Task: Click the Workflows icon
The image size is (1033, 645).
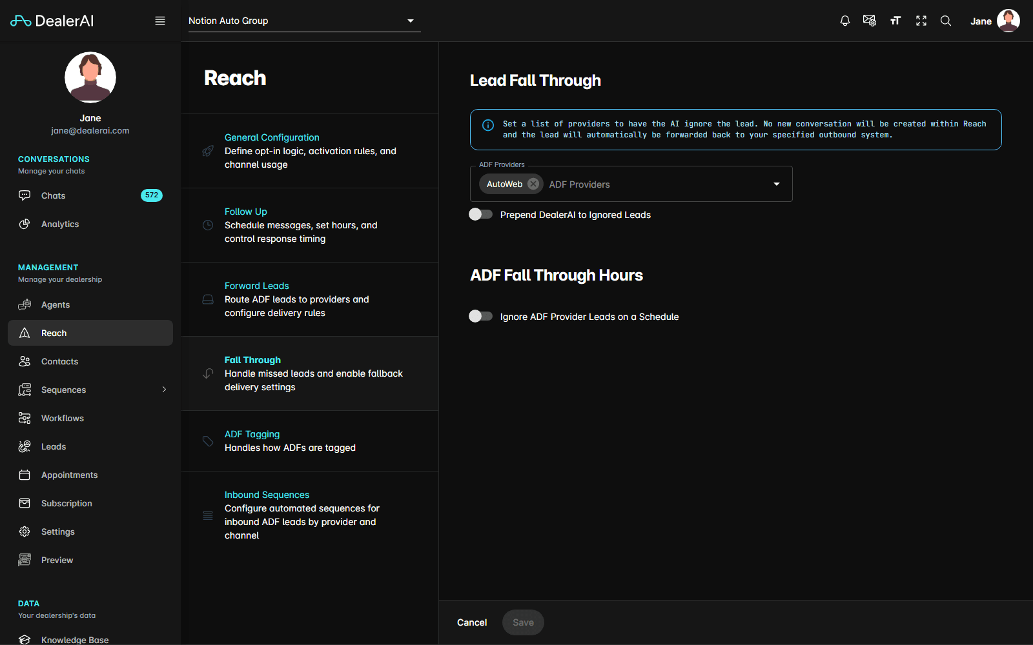Action: [25, 418]
